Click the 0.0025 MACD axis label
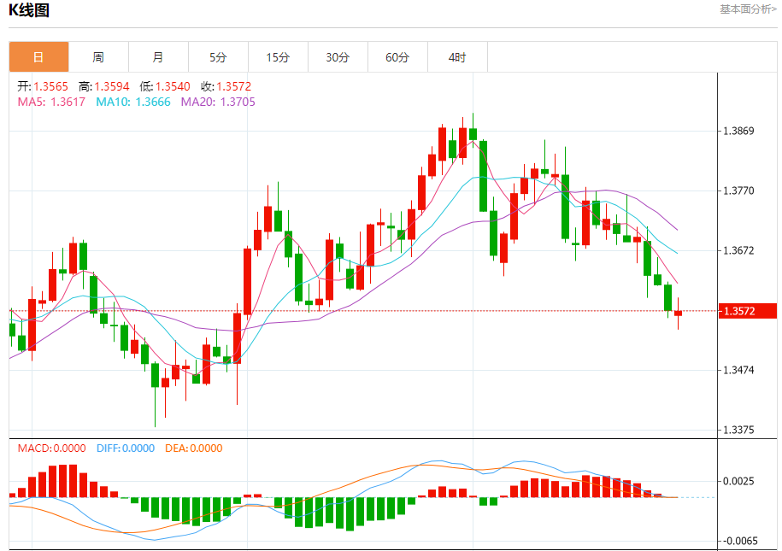 738,481
